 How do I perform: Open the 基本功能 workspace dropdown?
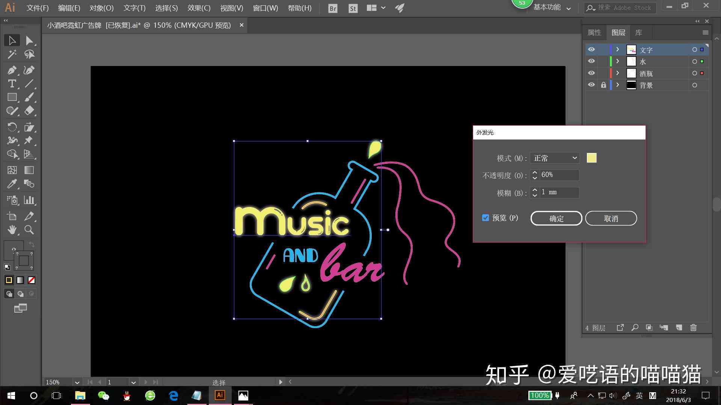click(552, 7)
